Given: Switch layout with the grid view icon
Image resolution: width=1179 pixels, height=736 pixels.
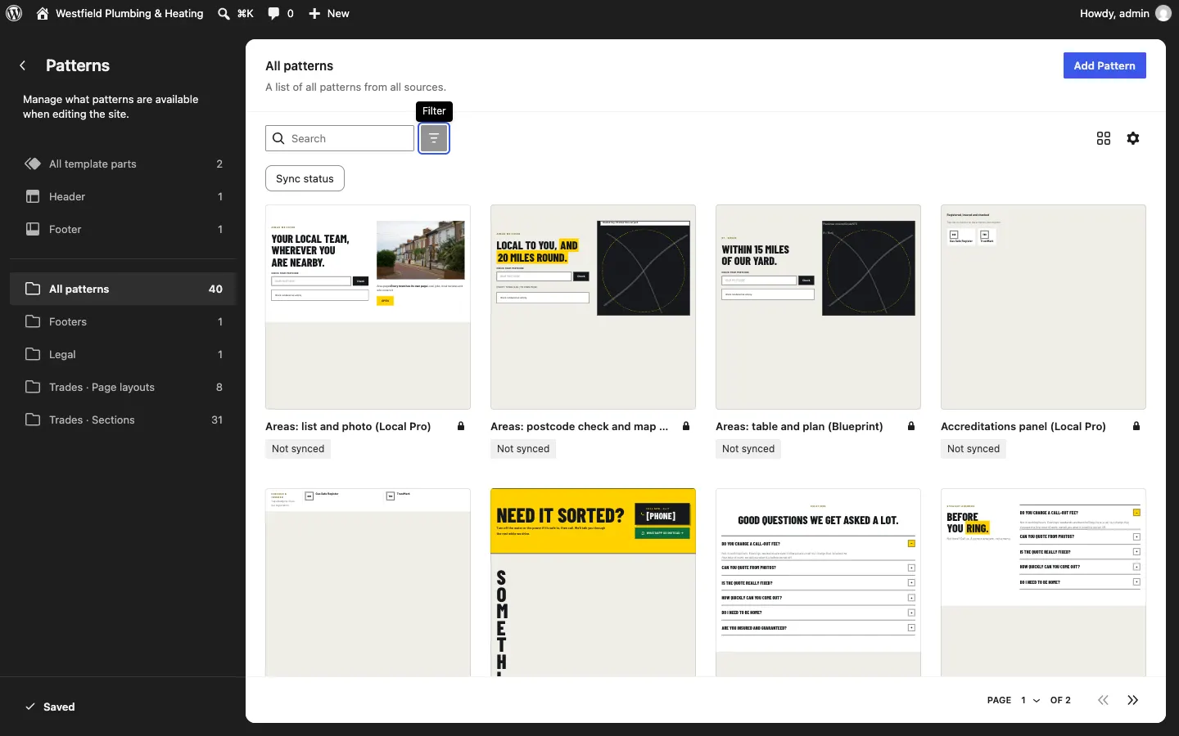Looking at the screenshot, I should (x=1104, y=138).
